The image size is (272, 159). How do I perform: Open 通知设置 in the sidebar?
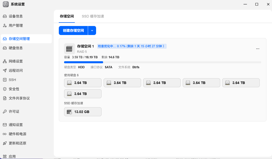[26, 125]
